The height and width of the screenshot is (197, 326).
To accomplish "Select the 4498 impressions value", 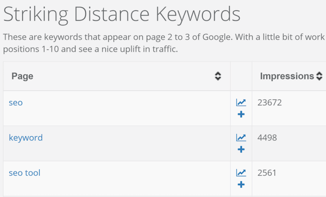I will (267, 138).
